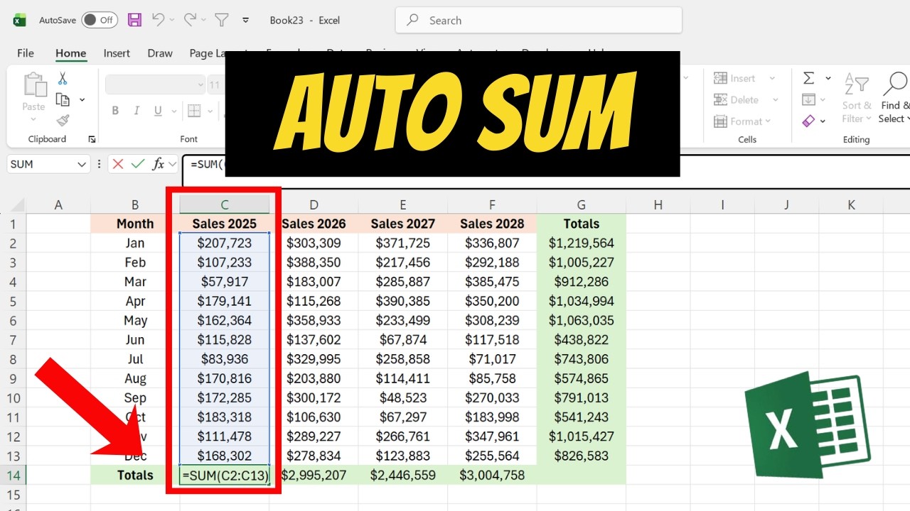
Task: Switch to the Draw tab
Action: pyautogui.click(x=160, y=53)
